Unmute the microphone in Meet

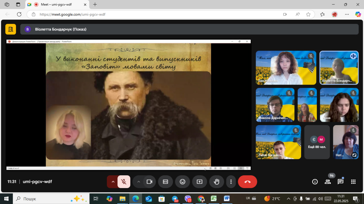point(124,182)
